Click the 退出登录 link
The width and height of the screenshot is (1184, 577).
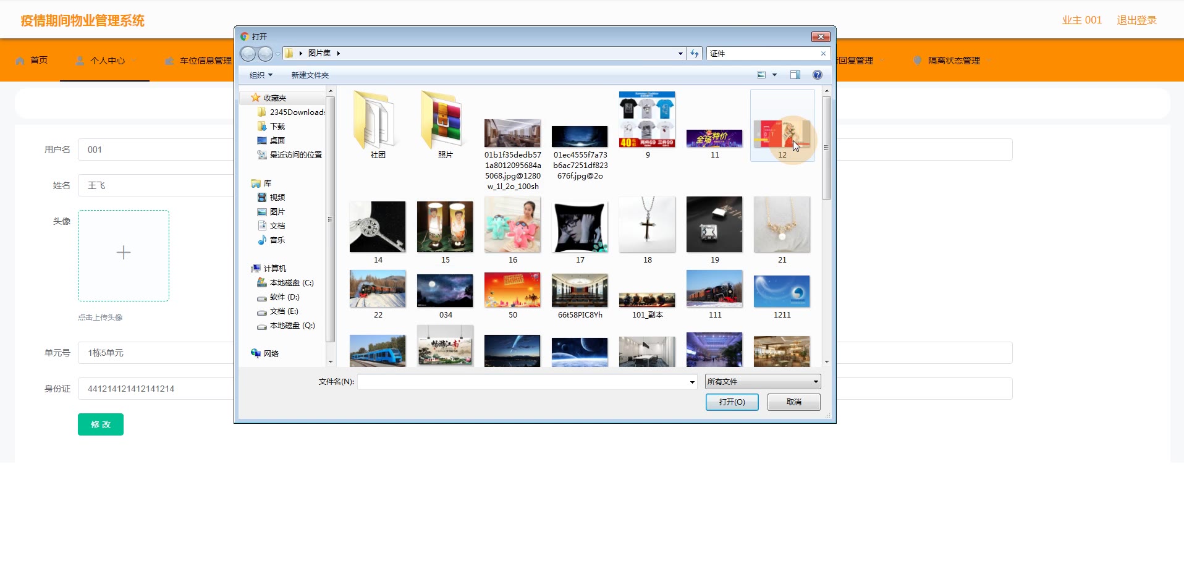[1136, 20]
